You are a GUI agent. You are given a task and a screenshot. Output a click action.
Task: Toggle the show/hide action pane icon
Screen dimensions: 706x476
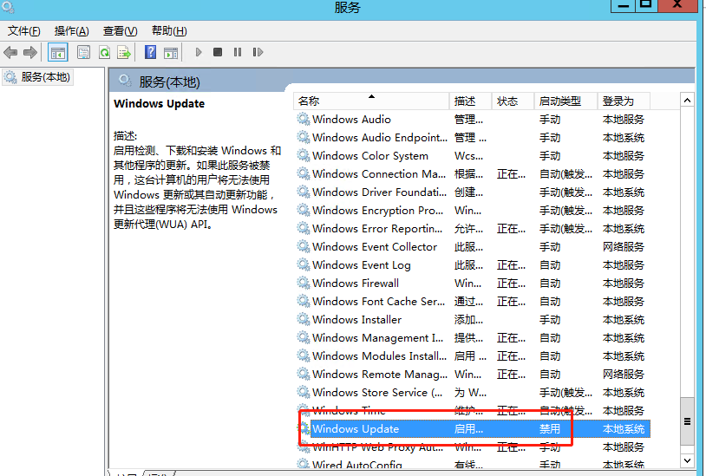click(171, 53)
